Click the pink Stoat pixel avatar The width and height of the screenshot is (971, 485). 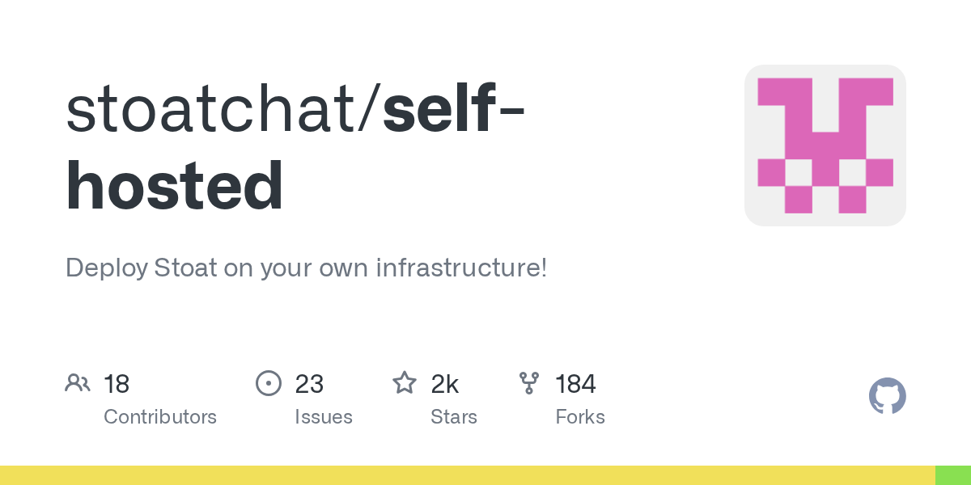pyautogui.click(x=825, y=145)
